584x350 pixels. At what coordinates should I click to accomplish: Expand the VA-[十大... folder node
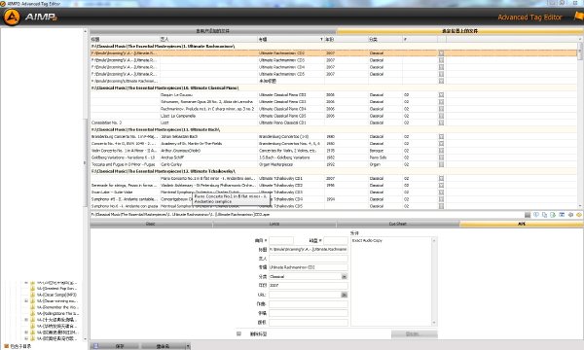pos(26,320)
